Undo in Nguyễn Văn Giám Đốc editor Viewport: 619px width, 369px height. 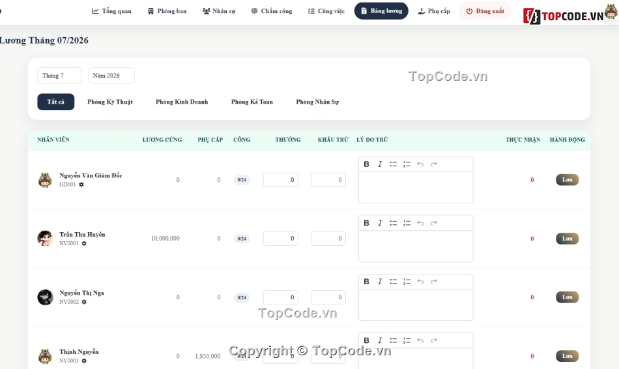point(420,164)
